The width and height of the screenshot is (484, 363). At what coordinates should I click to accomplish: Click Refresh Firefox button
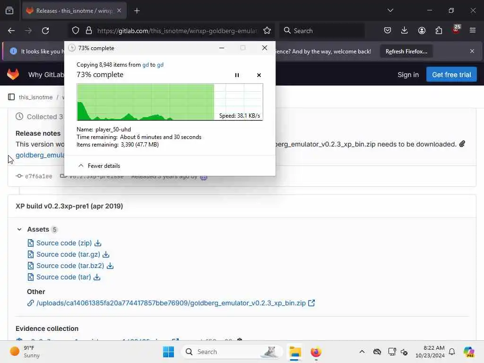click(x=406, y=52)
